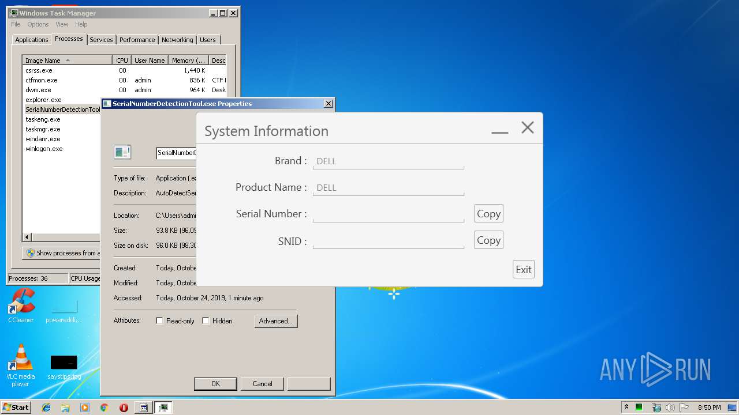Click Exit in System Information window
The height and width of the screenshot is (415, 739).
[x=524, y=269]
